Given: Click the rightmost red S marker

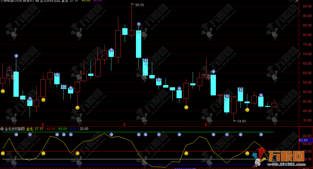Looking at the screenshot, I should coord(206,125).
